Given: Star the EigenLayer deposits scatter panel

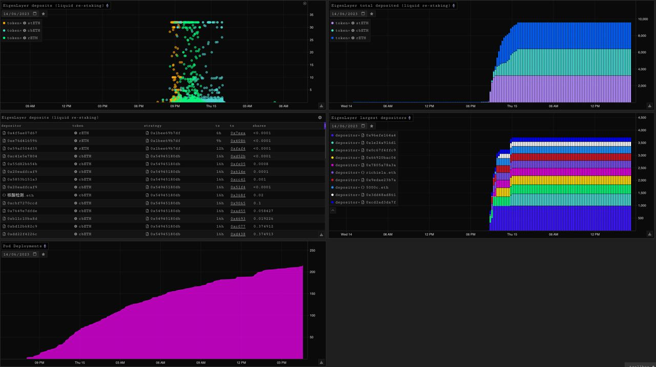Looking at the screenshot, I should 44,14.
